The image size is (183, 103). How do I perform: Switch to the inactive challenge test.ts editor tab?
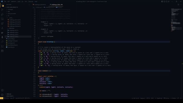click(x=40, y=5)
